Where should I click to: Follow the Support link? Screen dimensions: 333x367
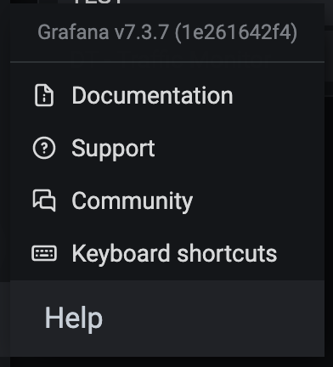click(113, 149)
